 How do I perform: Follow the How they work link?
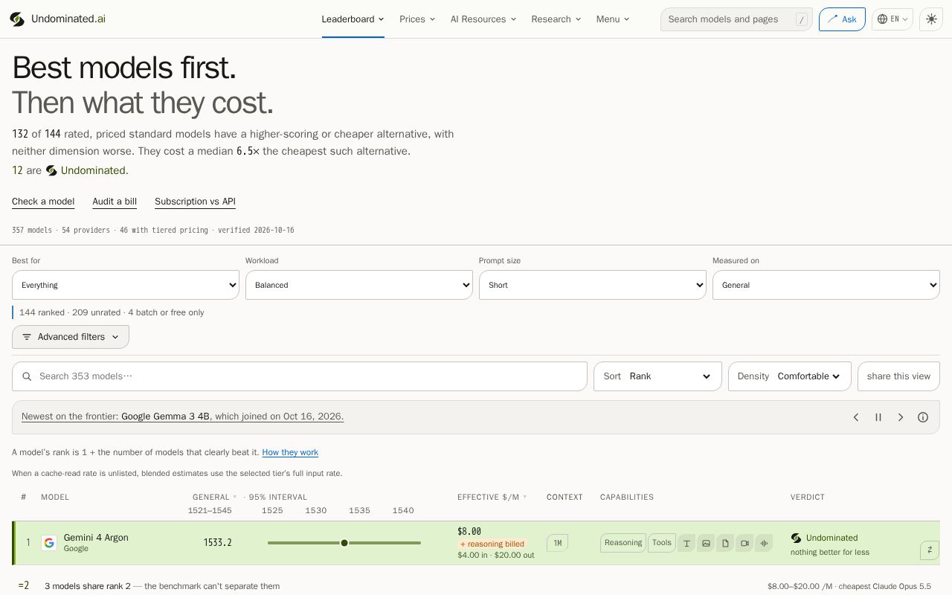[290, 452]
